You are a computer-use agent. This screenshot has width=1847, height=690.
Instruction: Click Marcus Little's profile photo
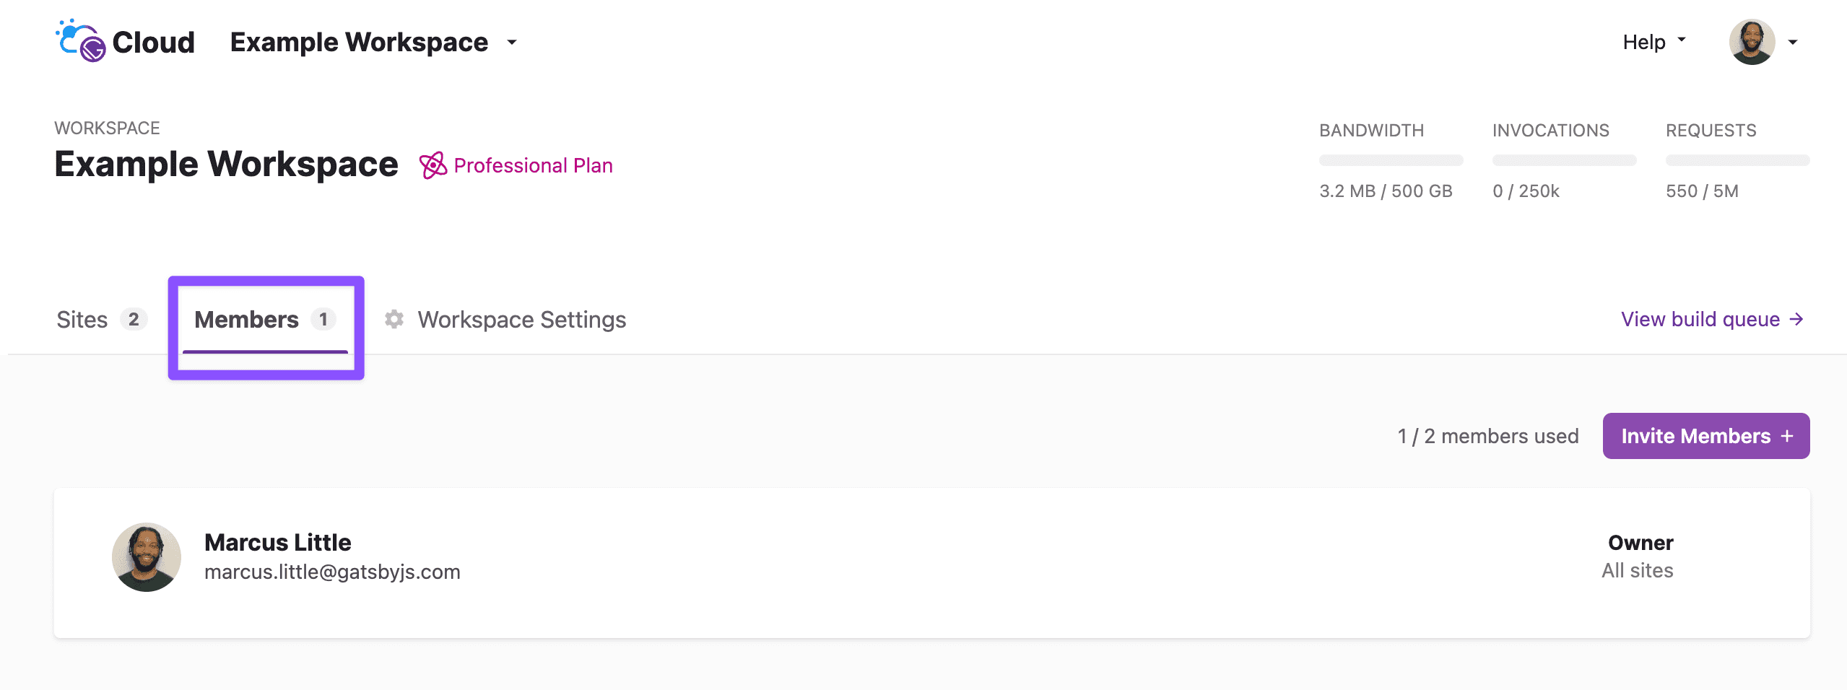tap(147, 557)
